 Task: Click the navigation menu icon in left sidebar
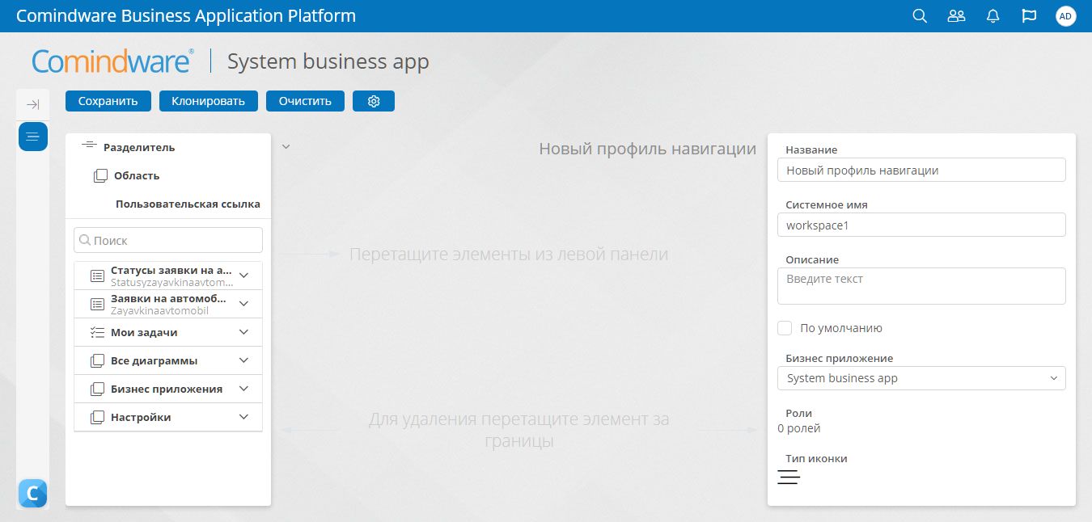pos(33,137)
